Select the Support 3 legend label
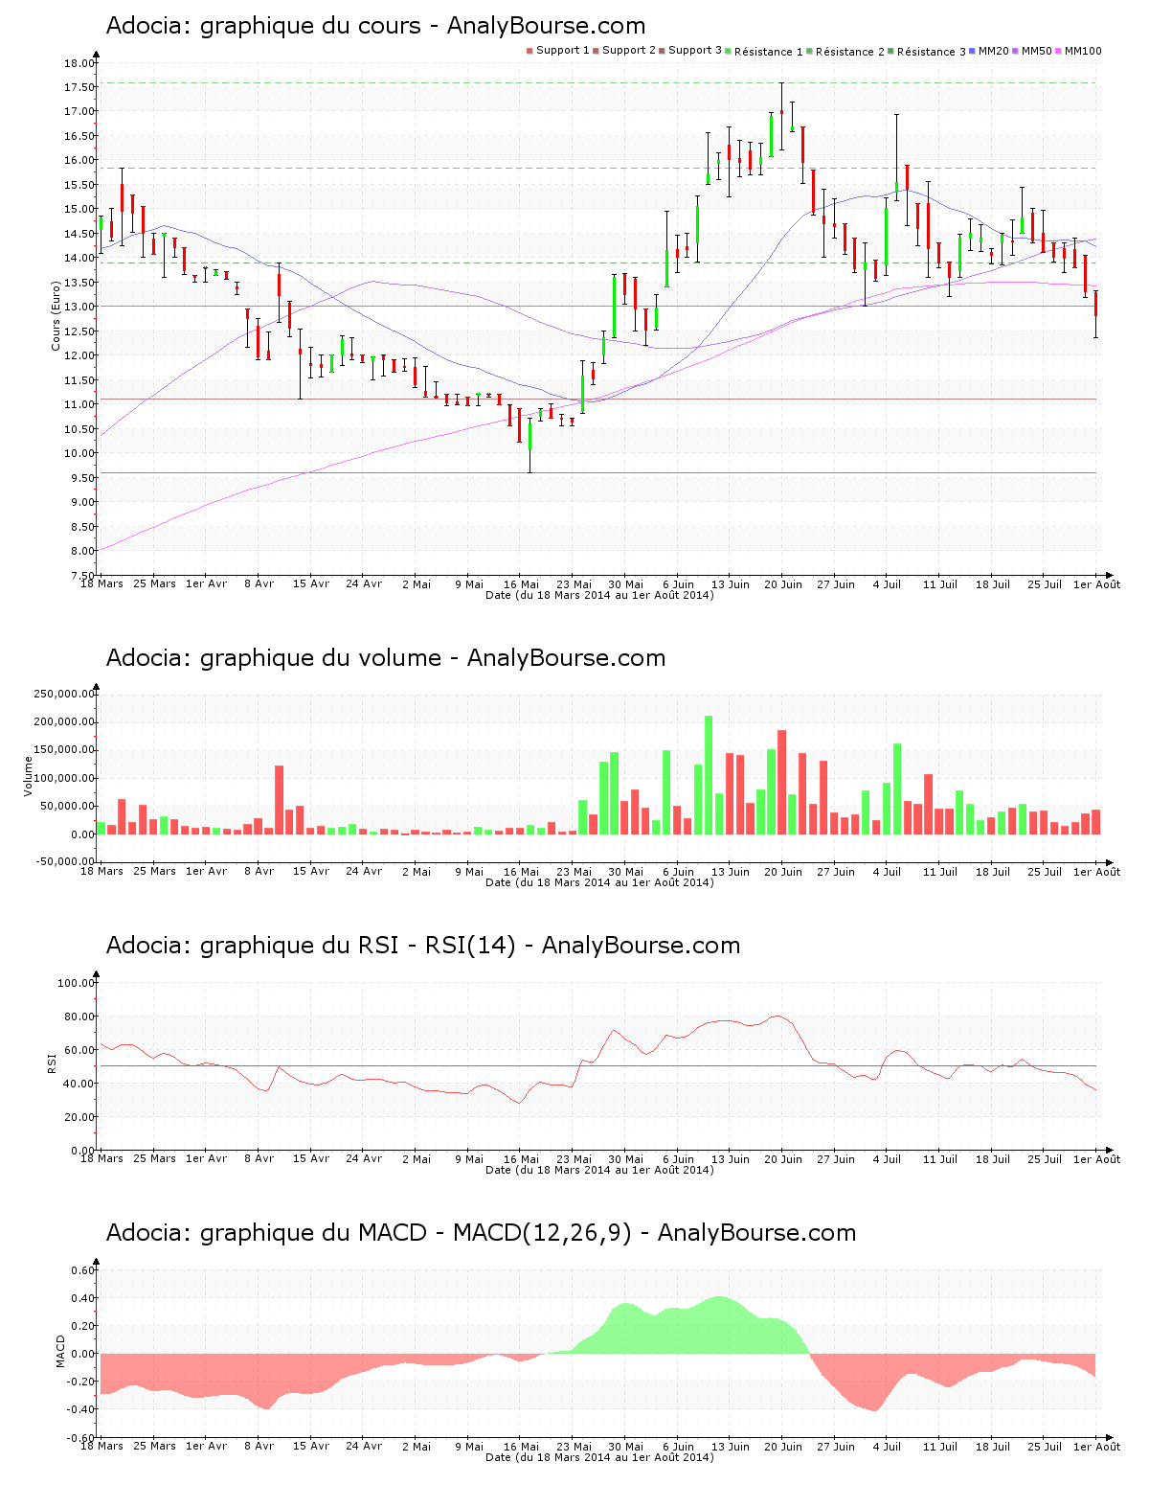The image size is (1149, 1485). (x=695, y=51)
